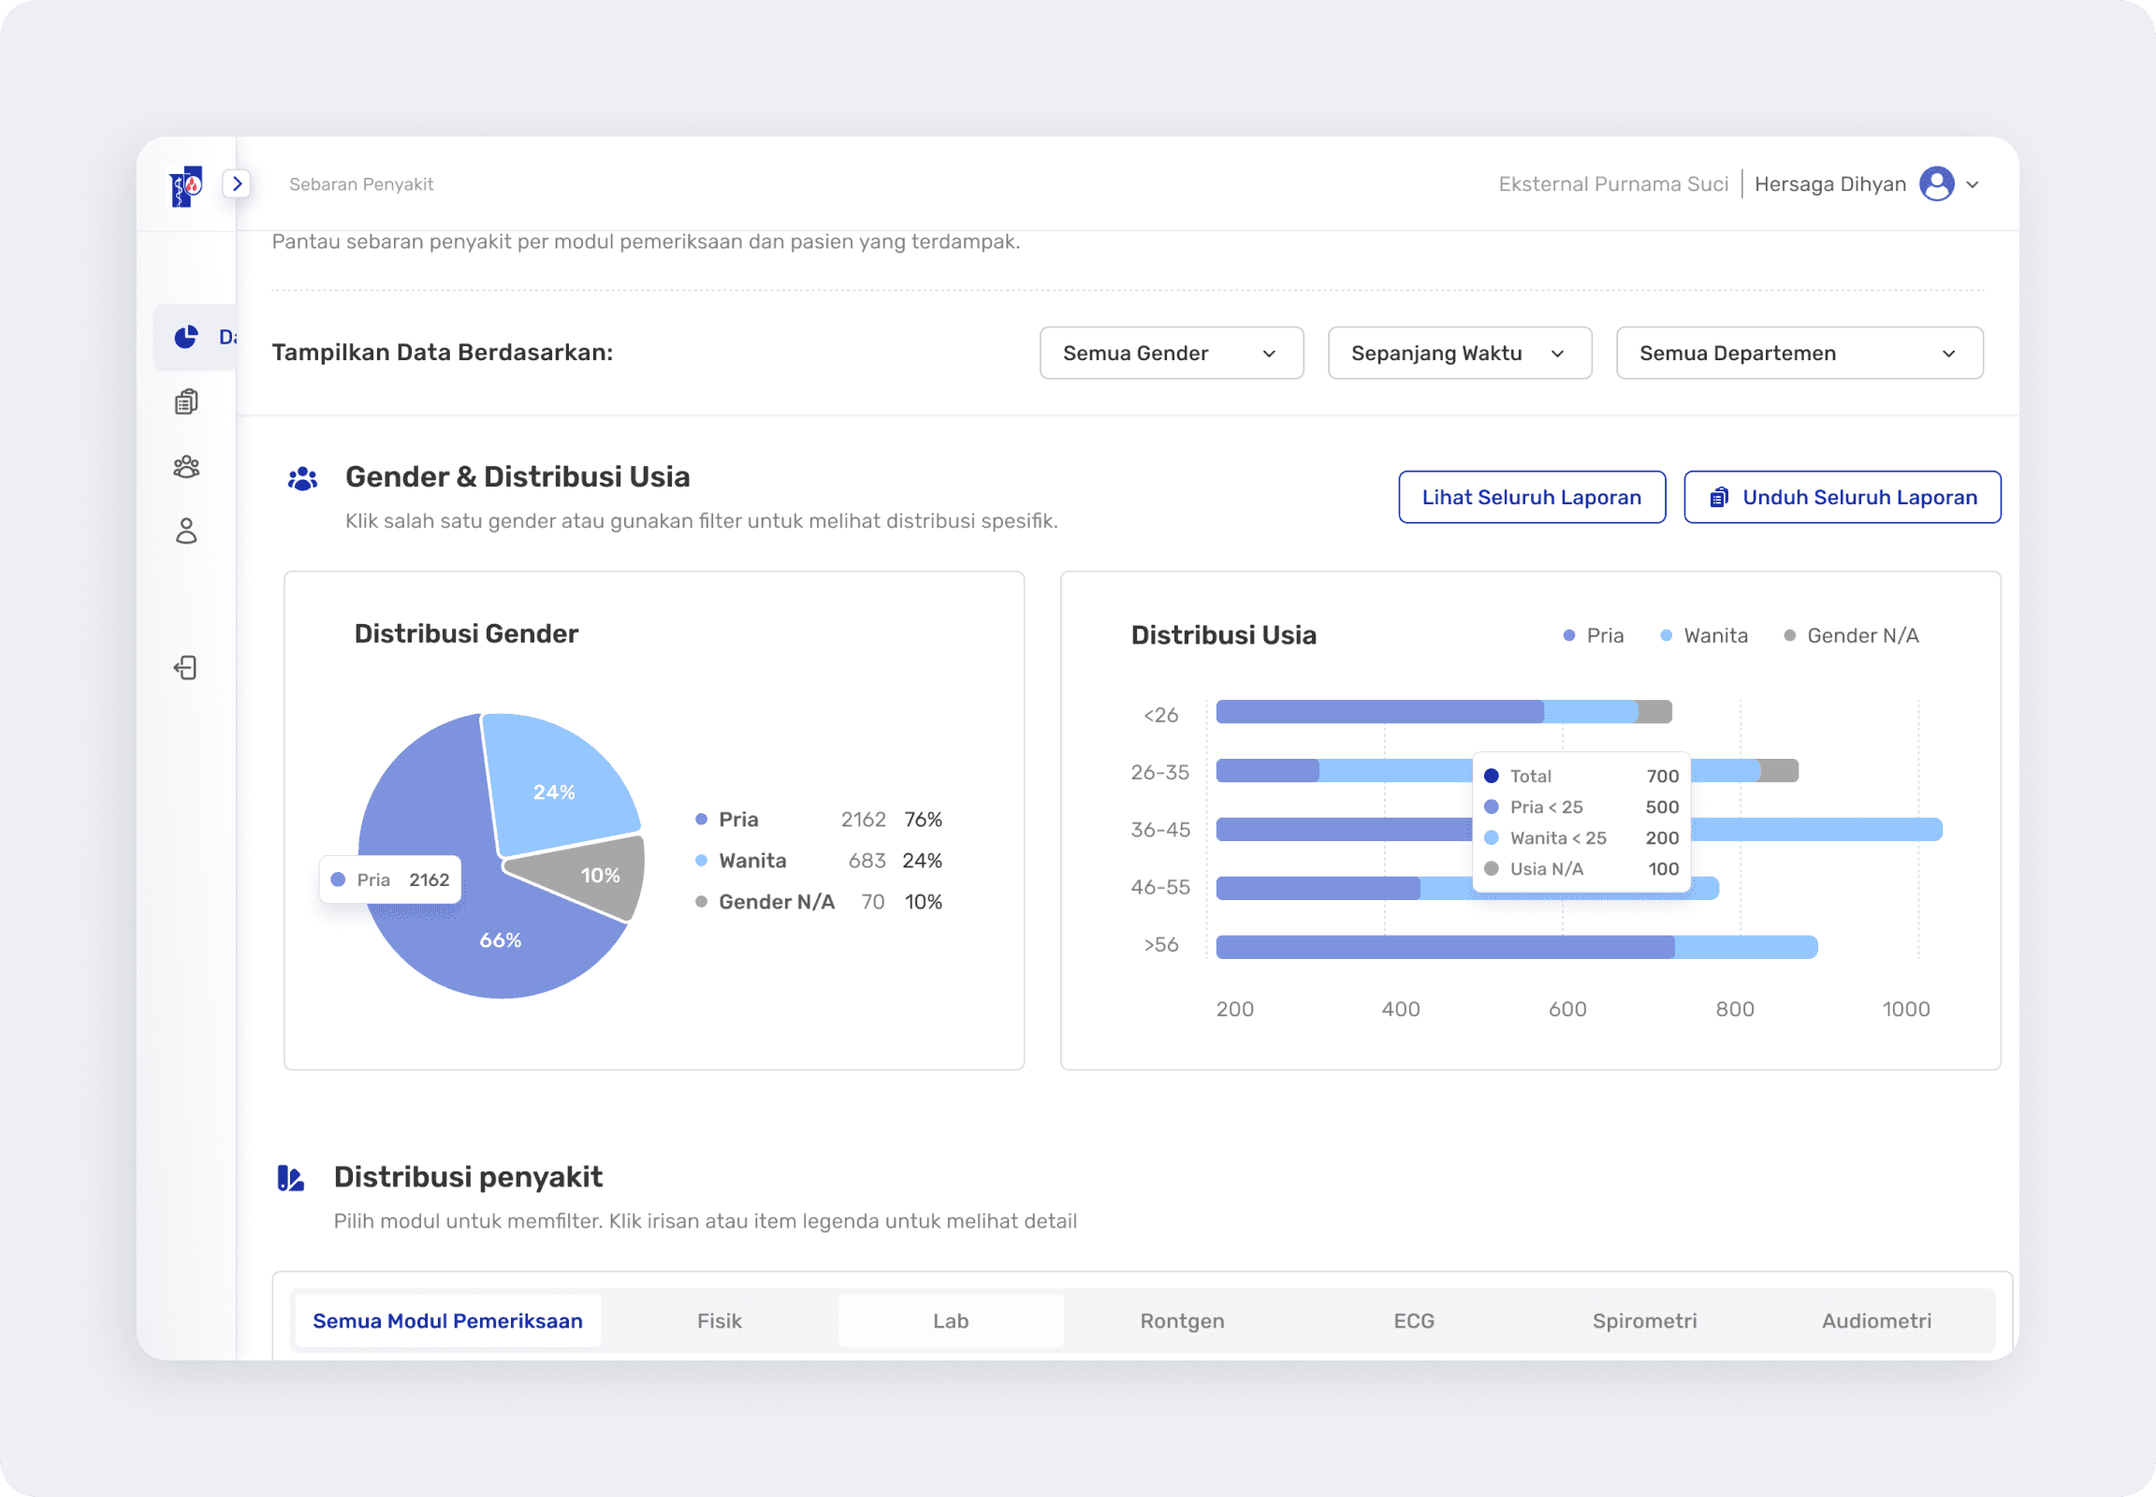Click the Distribusi penyakit section icon

[x=291, y=1178]
